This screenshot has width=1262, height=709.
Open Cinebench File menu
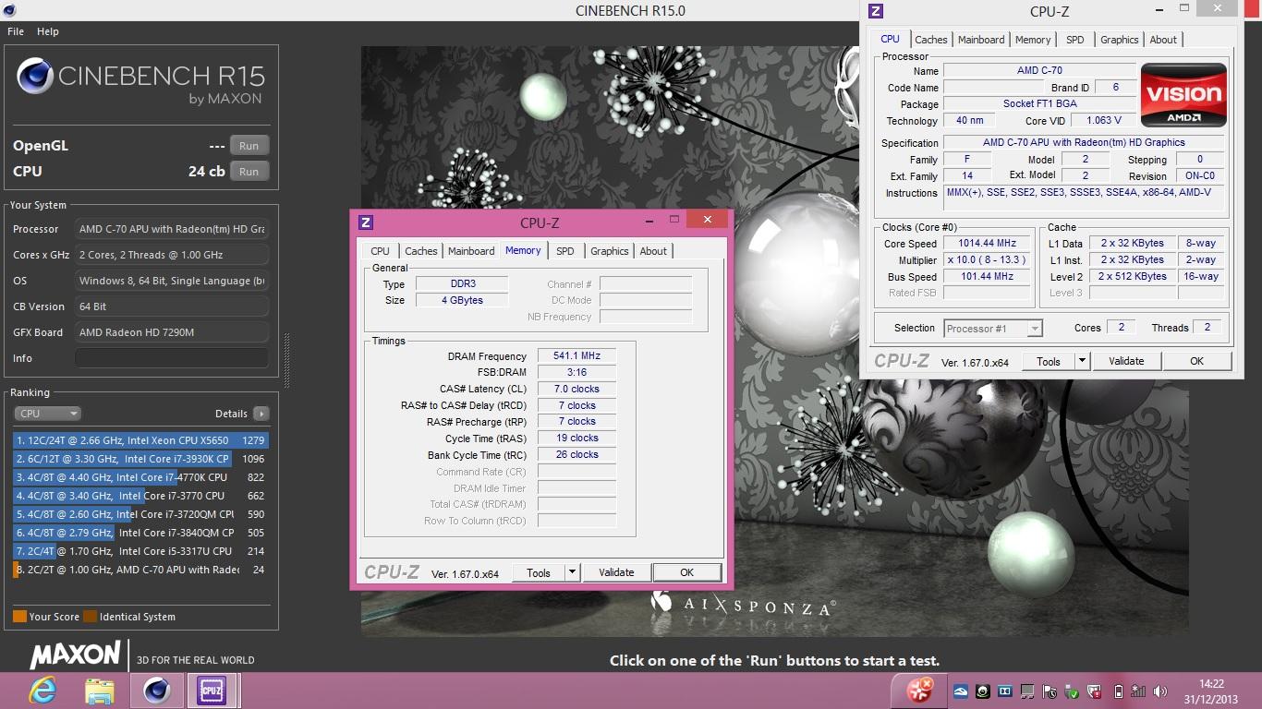pos(16,31)
